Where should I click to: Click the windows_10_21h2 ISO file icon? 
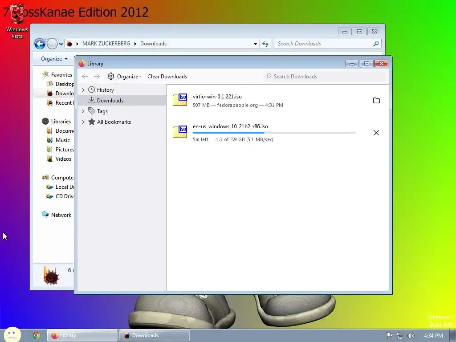coord(180,132)
